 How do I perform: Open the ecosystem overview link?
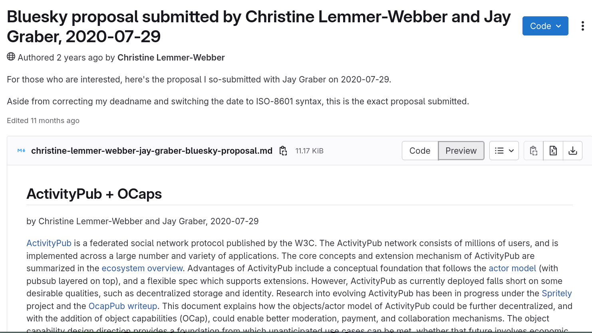pyautogui.click(x=142, y=268)
